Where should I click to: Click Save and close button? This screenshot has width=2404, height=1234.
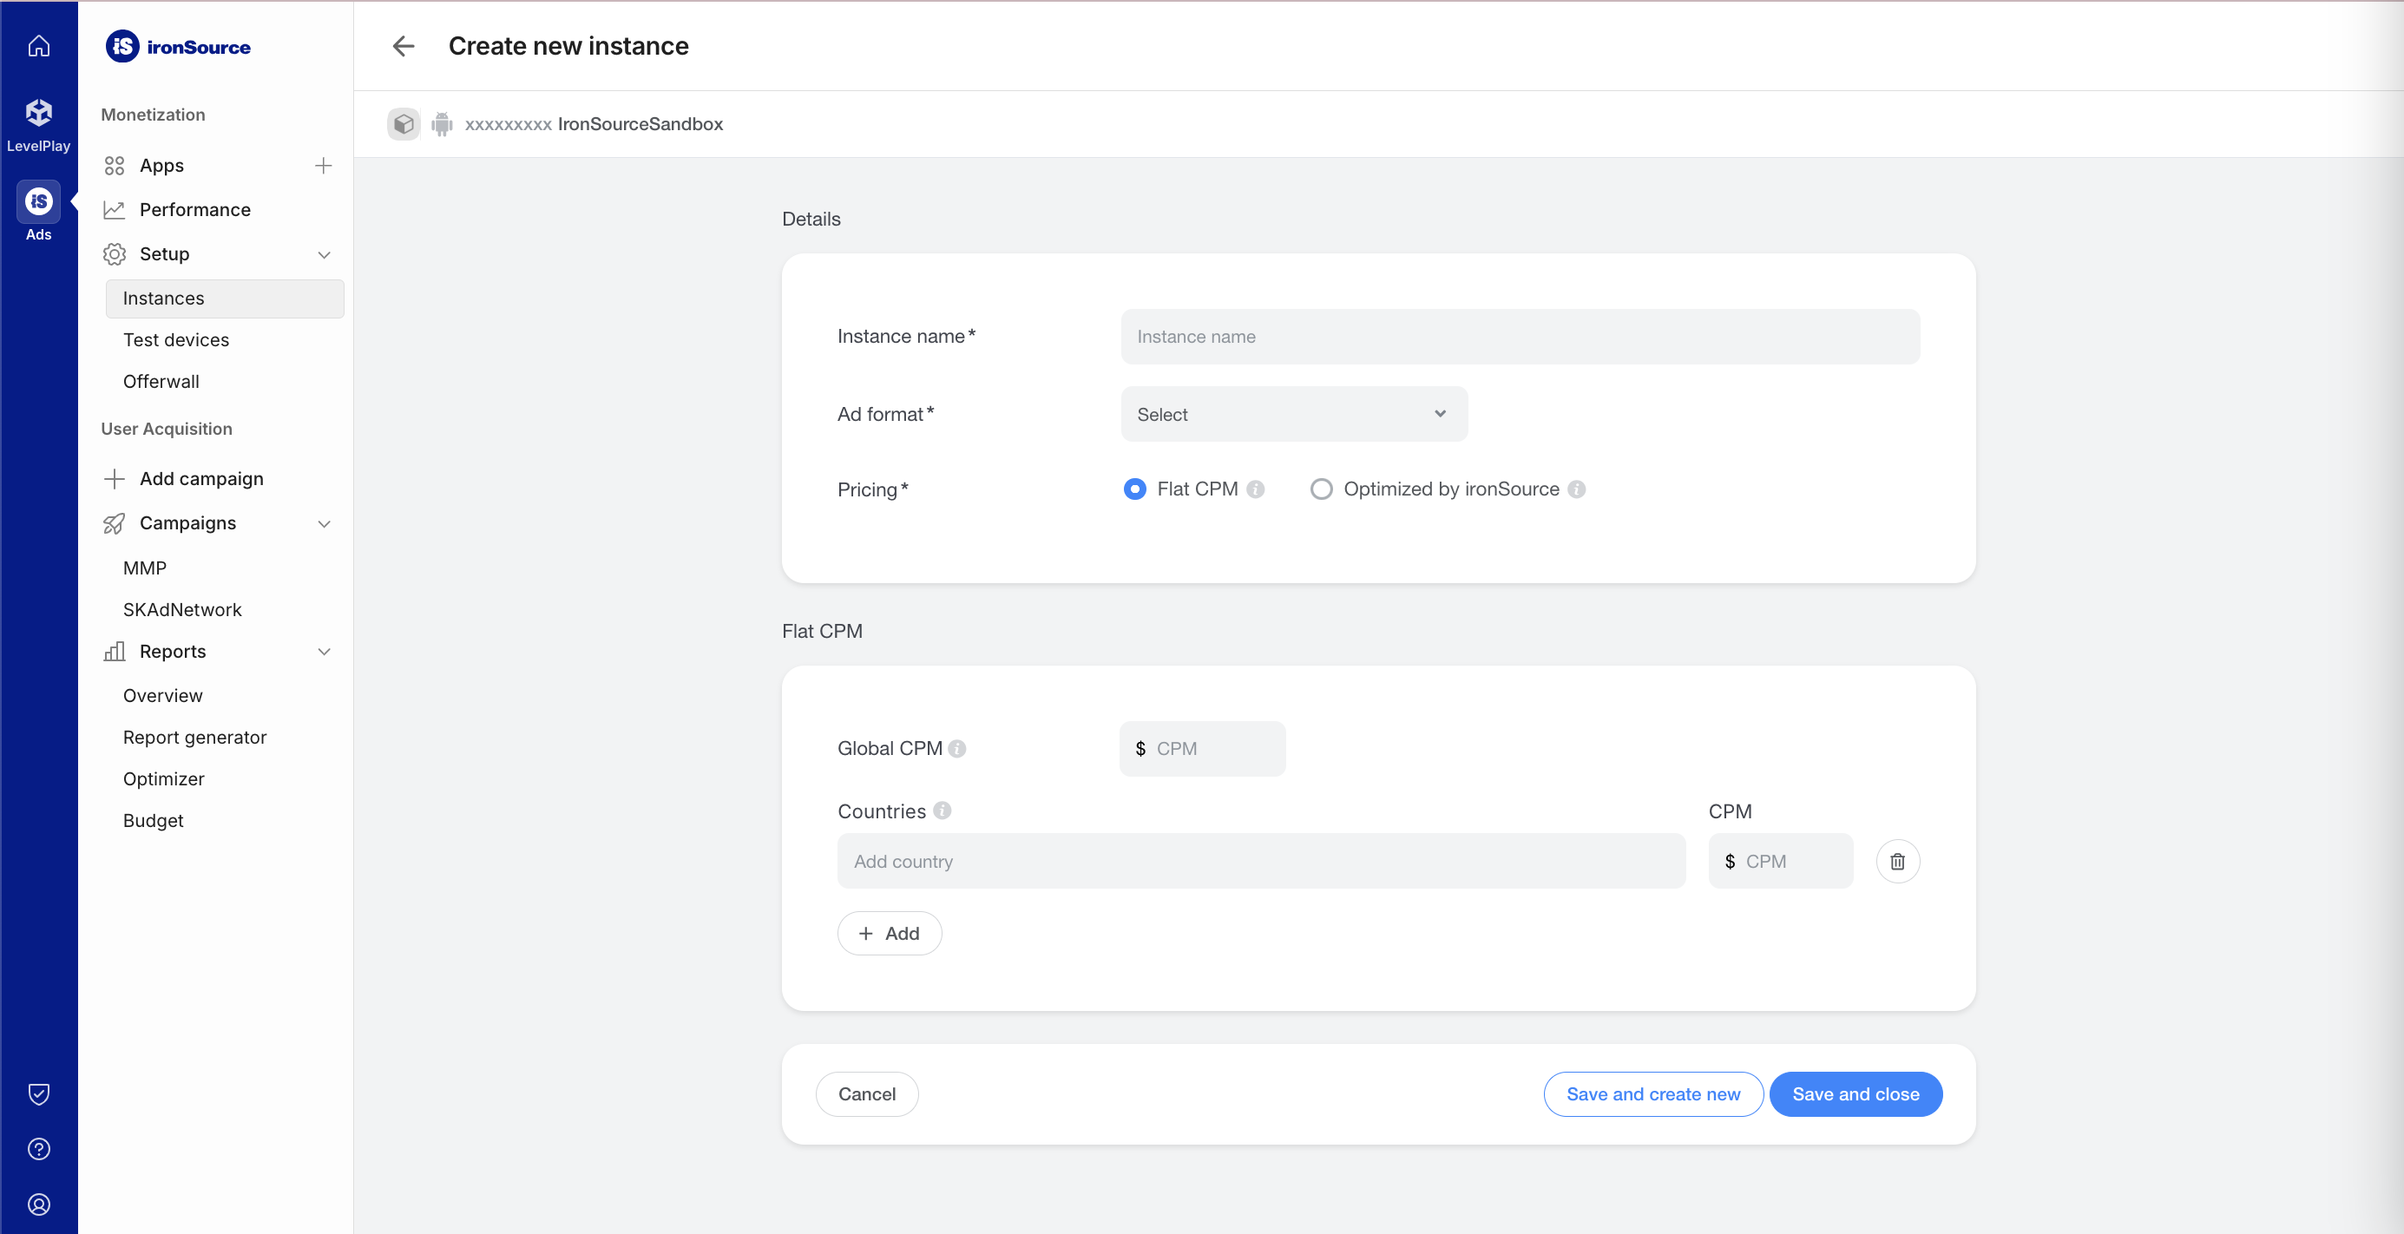point(1855,1094)
